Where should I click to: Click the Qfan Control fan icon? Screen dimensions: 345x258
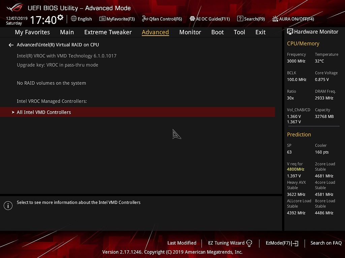click(145, 19)
